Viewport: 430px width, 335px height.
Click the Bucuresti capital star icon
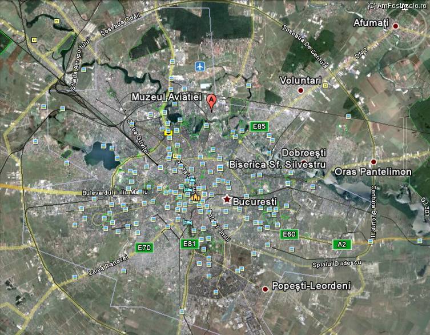227,199
